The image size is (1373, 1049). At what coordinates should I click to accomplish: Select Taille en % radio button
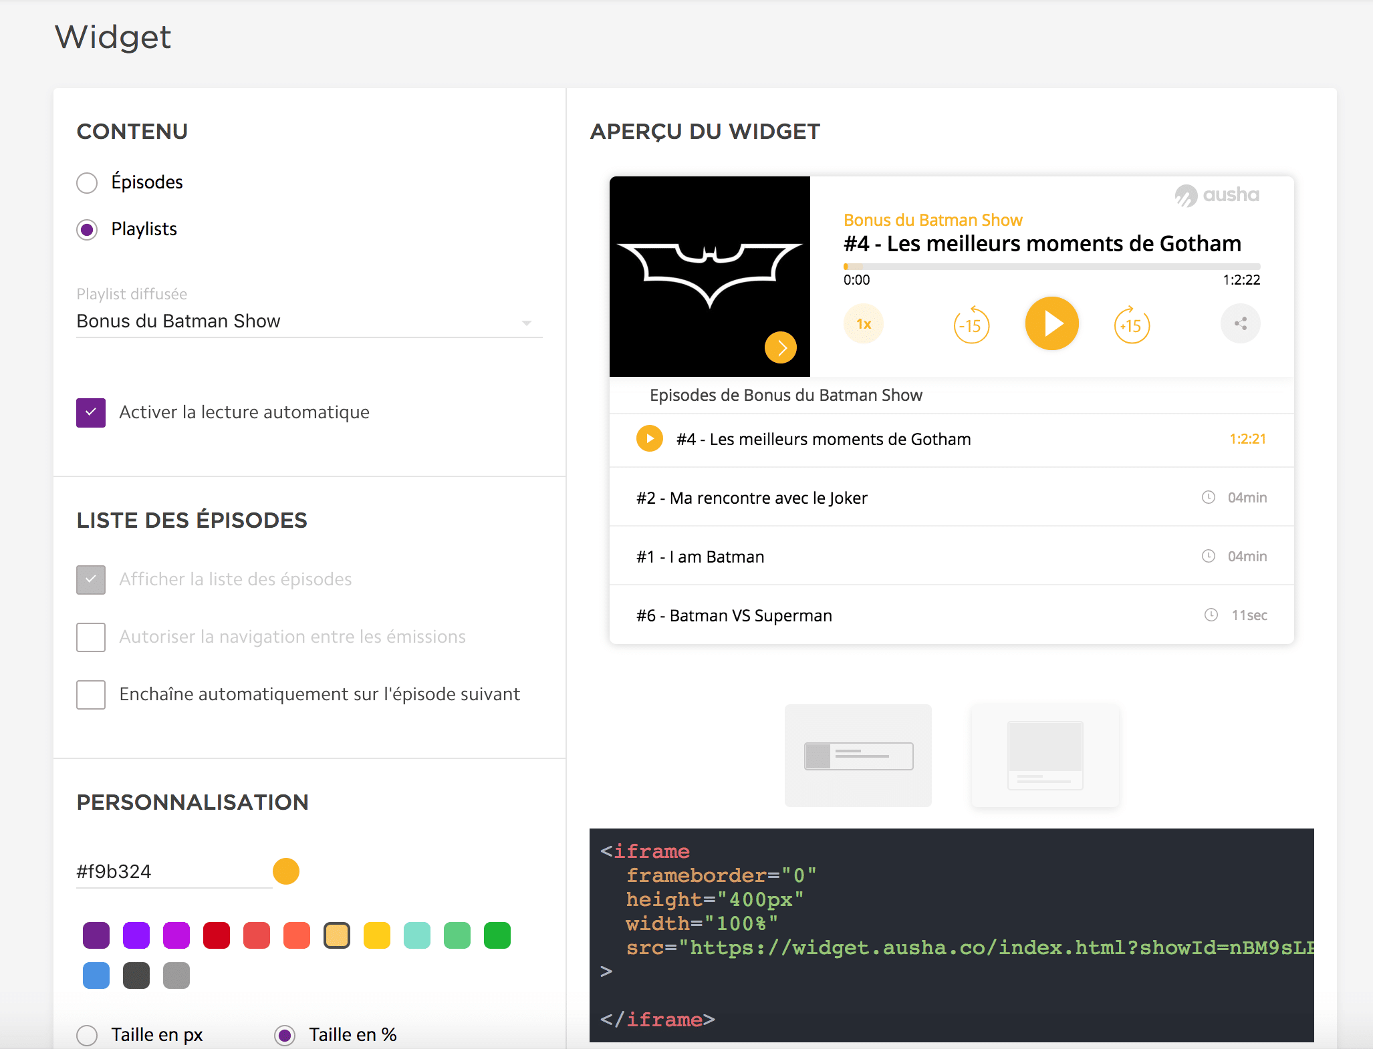click(285, 1036)
